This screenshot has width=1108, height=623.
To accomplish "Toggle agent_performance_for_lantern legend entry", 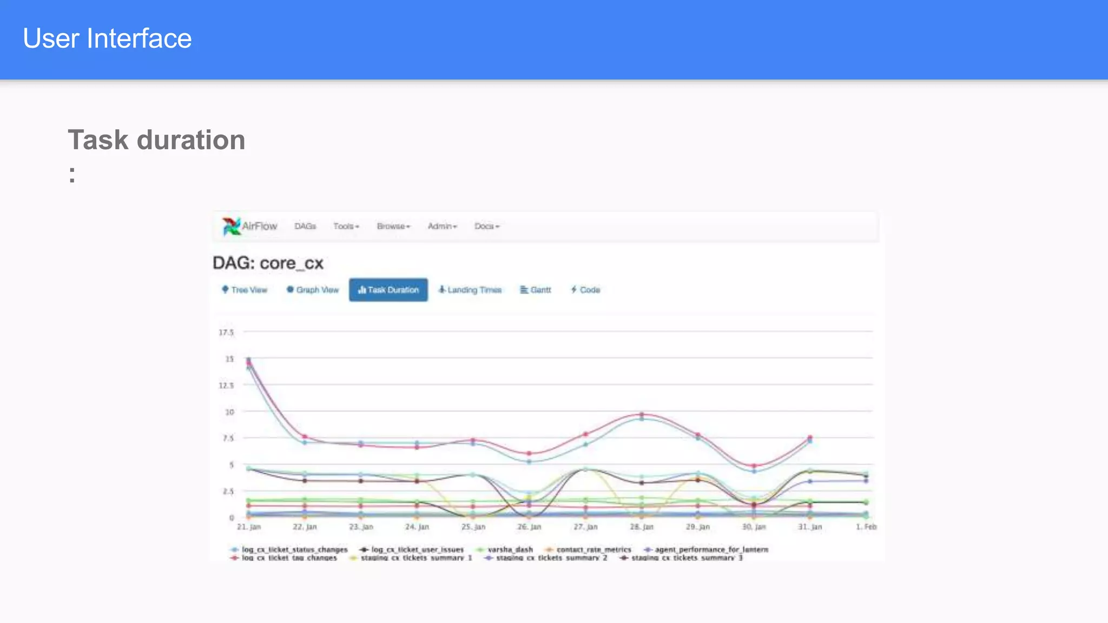I will (711, 549).
